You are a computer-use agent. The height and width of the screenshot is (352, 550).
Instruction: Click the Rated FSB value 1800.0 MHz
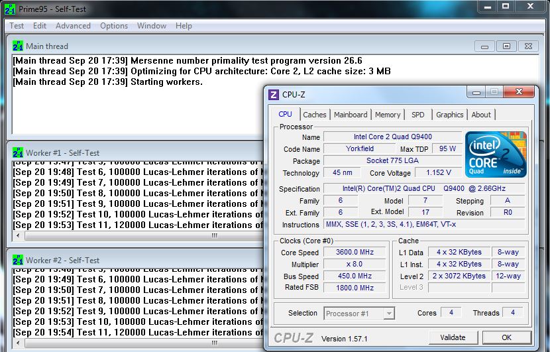(355, 288)
